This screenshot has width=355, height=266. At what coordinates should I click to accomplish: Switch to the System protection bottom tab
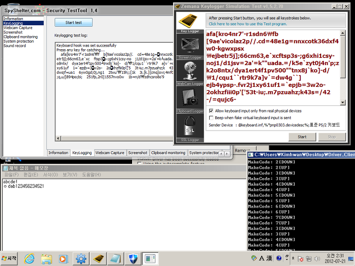pos(204,153)
